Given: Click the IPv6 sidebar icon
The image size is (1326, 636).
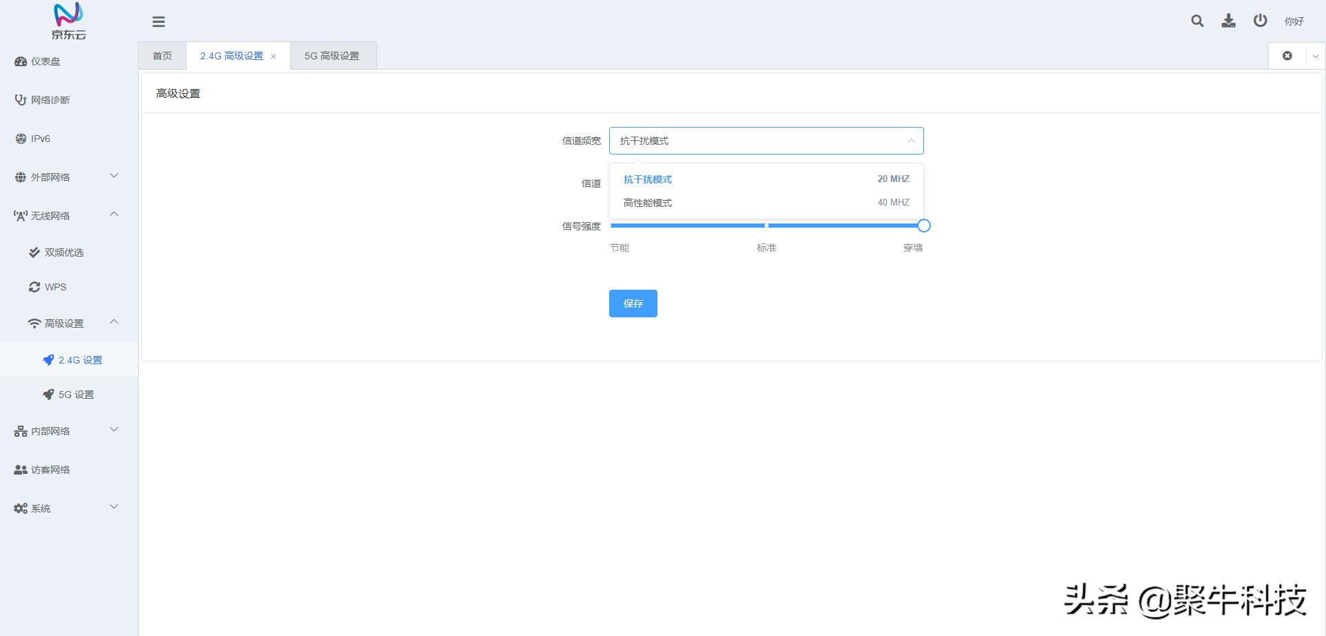Looking at the screenshot, I should coord(21,139).
